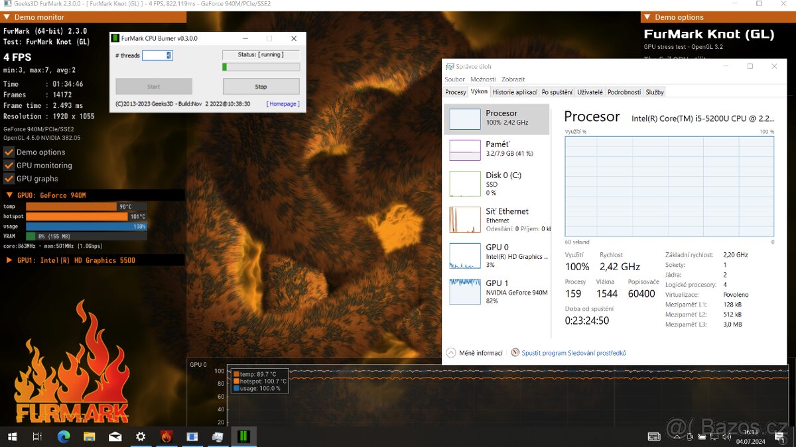Click the green performance monitor taskbar icon
Screen dimensions: 796x447
coord(243,436)
